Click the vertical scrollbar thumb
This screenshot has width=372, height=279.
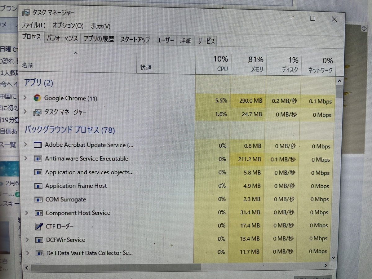339,91
